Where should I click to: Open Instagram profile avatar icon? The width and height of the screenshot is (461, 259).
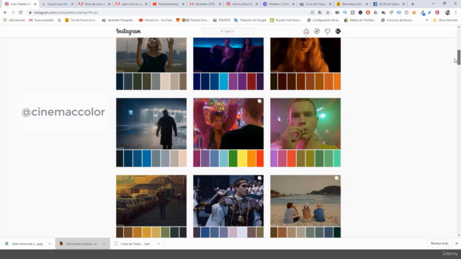(x=338, y=31)
